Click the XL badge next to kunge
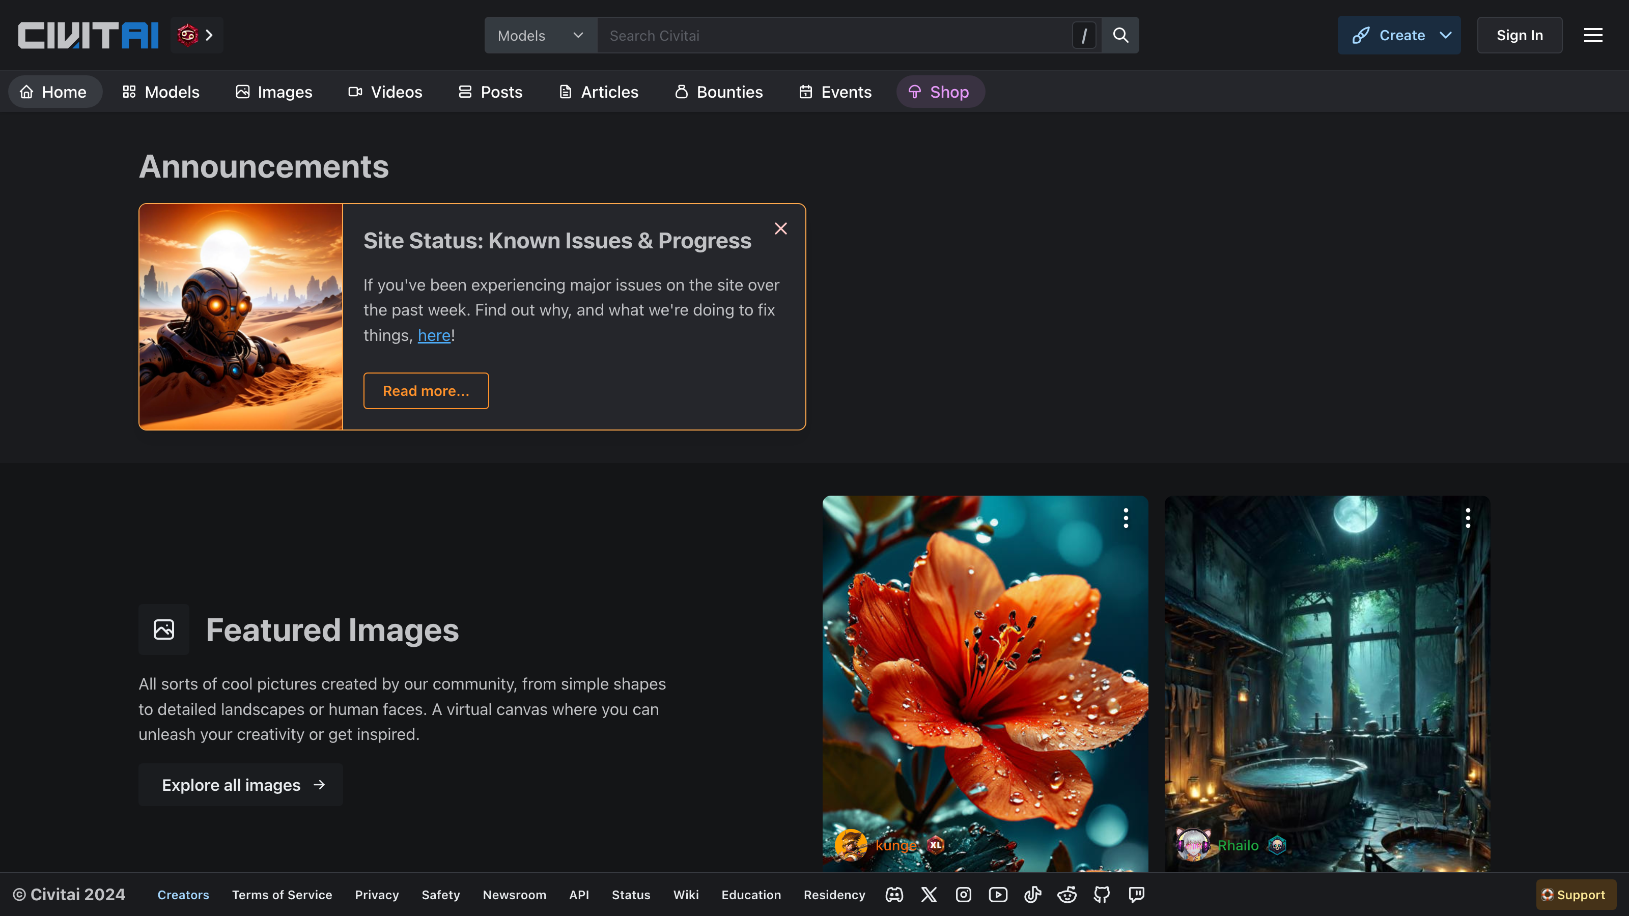The height and width of the screenshot is (916, 1629). [x=936, y=845]
